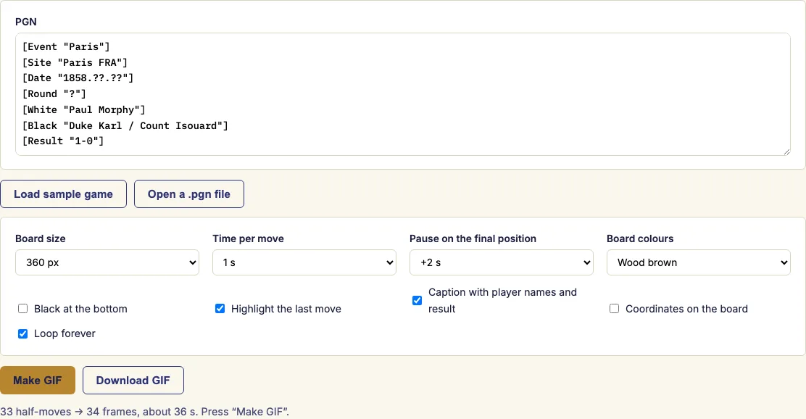Viewport: 806px width, 419px height.
Task: Enable Coordinates on the board checkbox
Action: tap(614, 309)
